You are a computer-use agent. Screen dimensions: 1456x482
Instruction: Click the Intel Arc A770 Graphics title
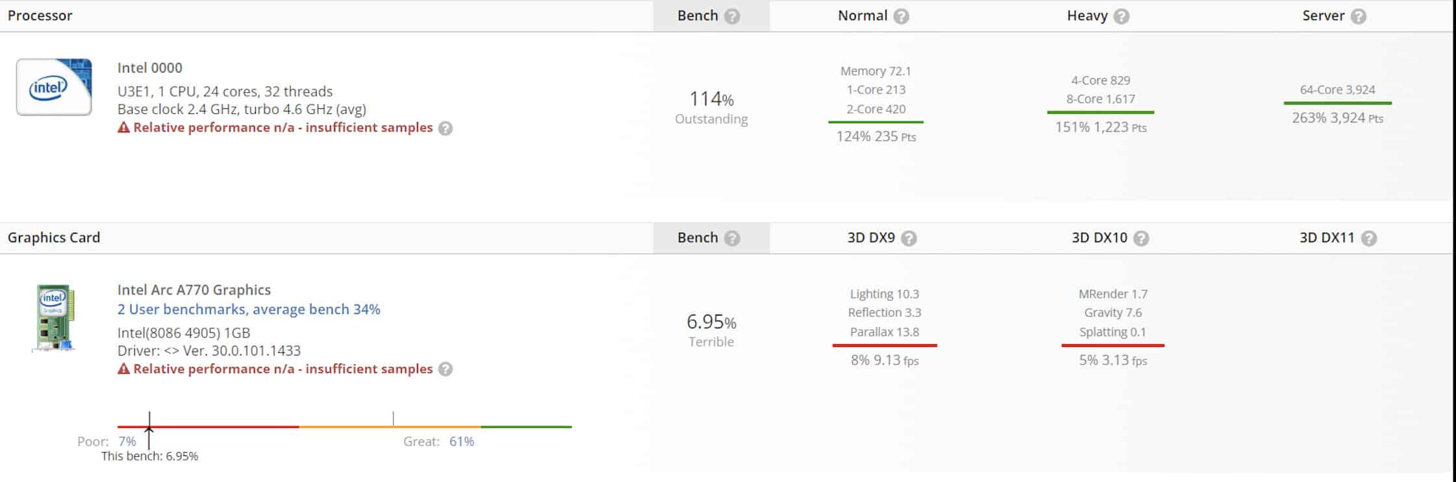(194, 290)
